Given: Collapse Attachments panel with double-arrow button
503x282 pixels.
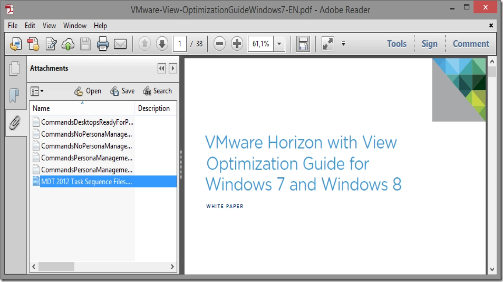Looking at the screenshot, I should point(162,68).
